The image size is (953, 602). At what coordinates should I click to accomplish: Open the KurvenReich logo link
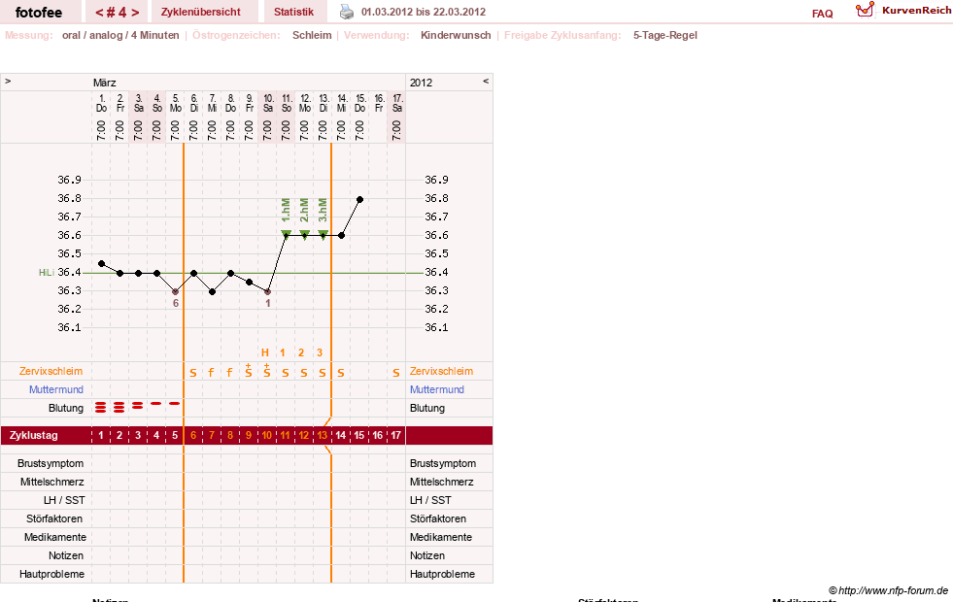click(903, 11)
